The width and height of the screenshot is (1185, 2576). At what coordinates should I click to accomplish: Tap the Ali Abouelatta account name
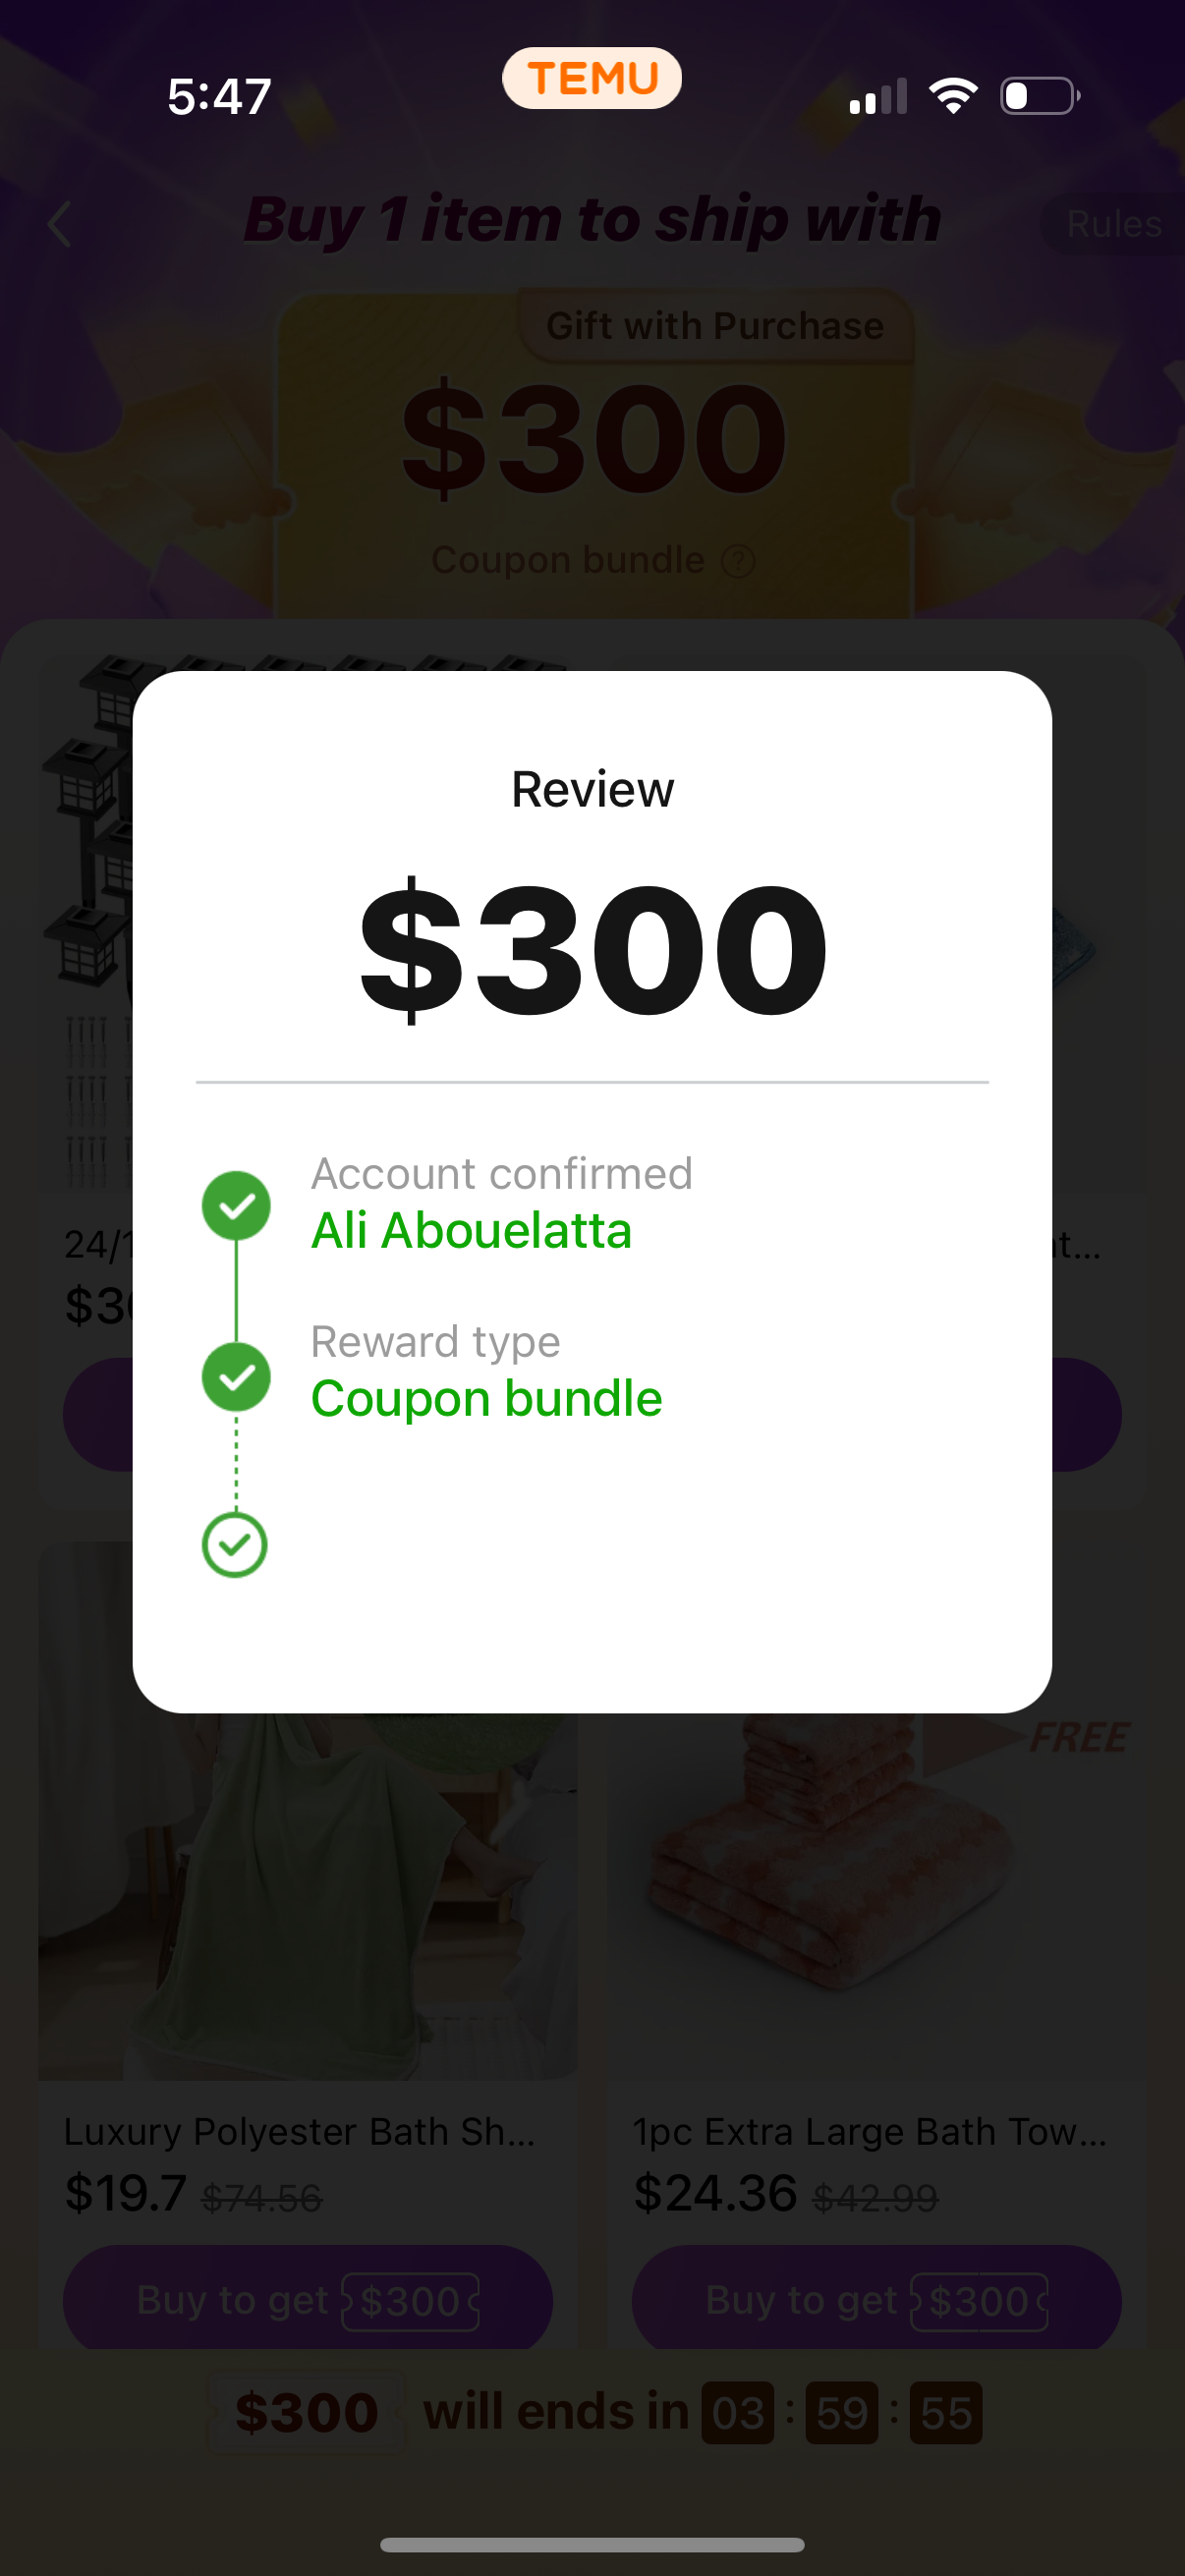(x=472, y=1230)
